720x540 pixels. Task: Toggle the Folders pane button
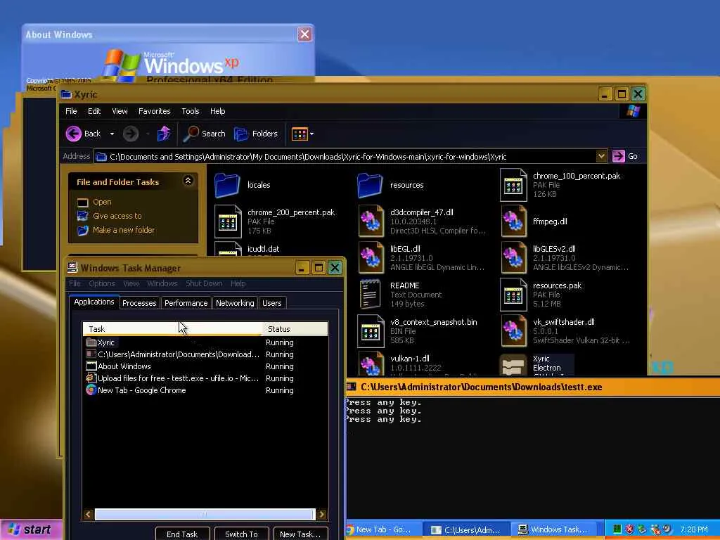coord(255,134)
